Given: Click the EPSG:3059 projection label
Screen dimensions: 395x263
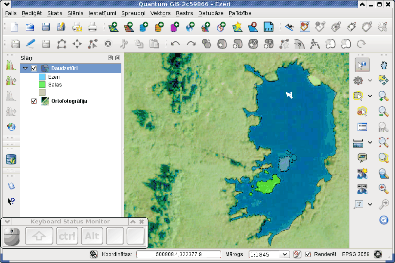Looking at the screenshot, I should [355, 254].
